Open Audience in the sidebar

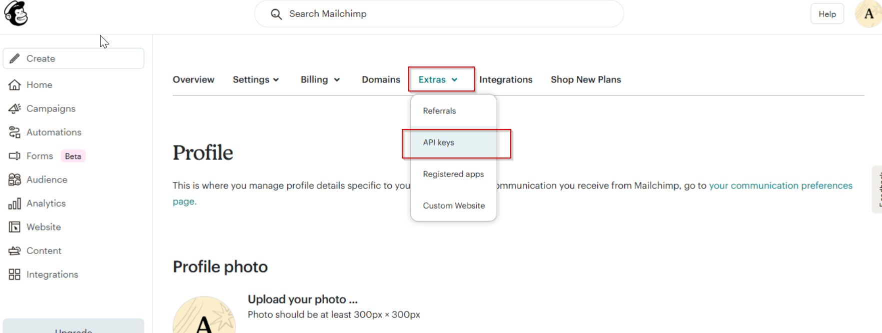coord(47,179)
